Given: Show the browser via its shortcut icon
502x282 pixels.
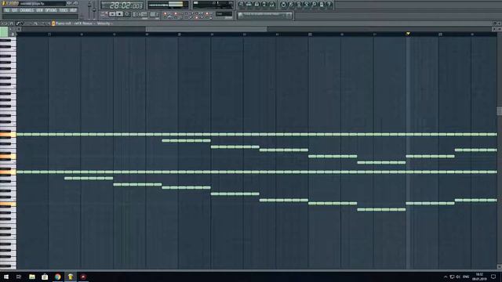Looking at the screenshot, I should (264, 4).
